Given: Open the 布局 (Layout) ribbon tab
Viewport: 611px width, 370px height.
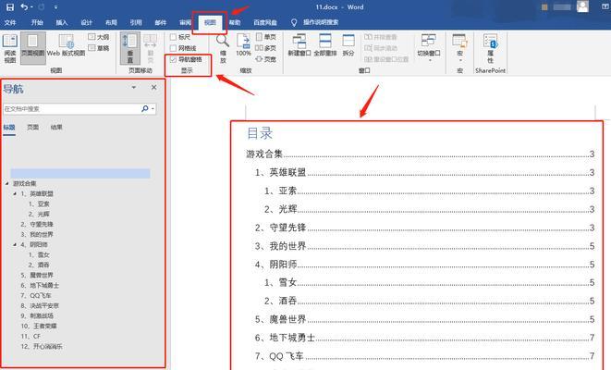Looking at the screenshot, I should pyautogui.click(x=111, y=22).
